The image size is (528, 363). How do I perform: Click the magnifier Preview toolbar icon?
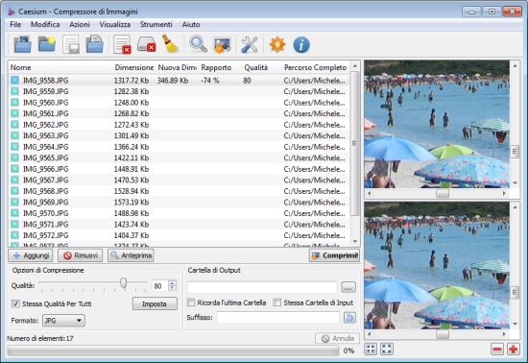pos(198,44)
